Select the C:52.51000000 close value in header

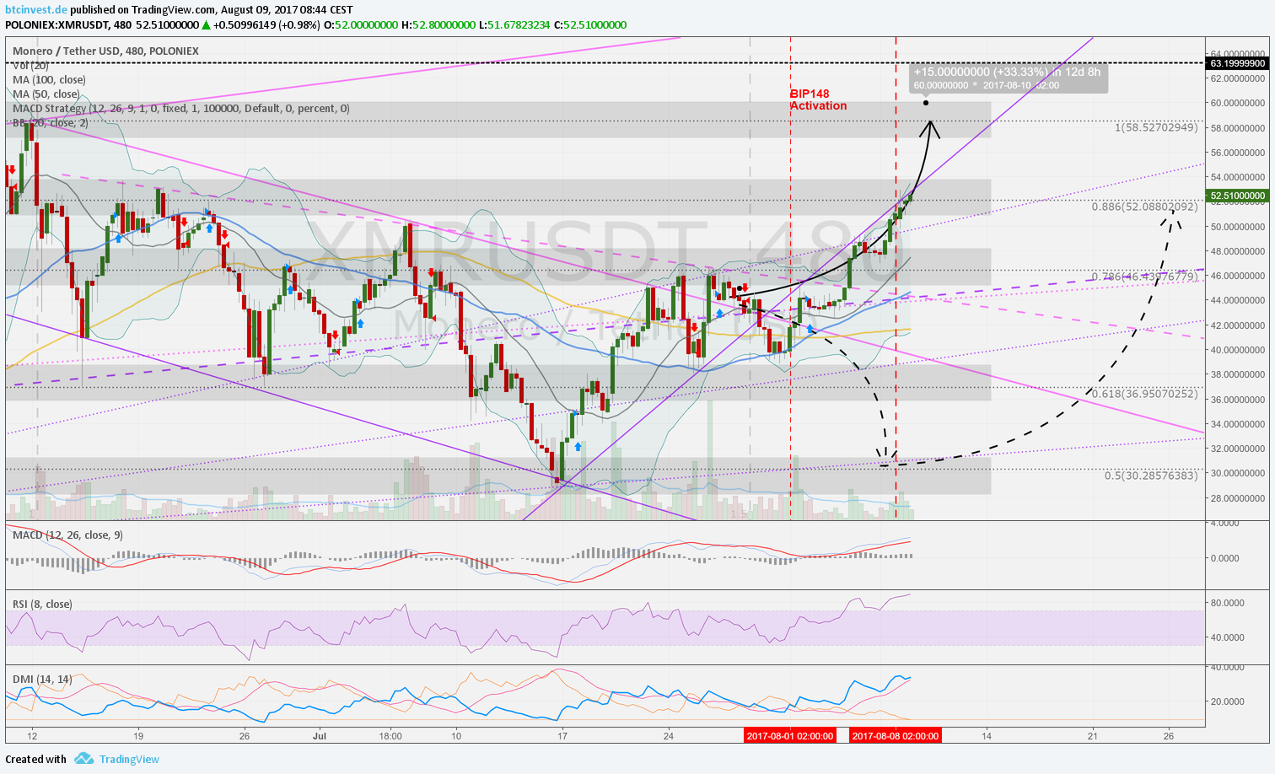589,24
